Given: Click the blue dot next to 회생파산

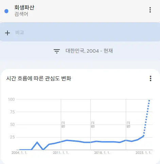Looking at the screenshot, I should [x=6, y=11].
